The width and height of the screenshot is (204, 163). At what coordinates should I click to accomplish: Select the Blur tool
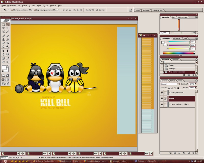click(3, 47)
